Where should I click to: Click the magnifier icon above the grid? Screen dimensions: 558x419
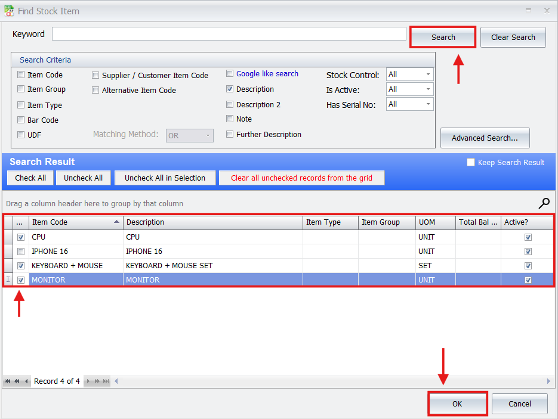tap(544, 204)
